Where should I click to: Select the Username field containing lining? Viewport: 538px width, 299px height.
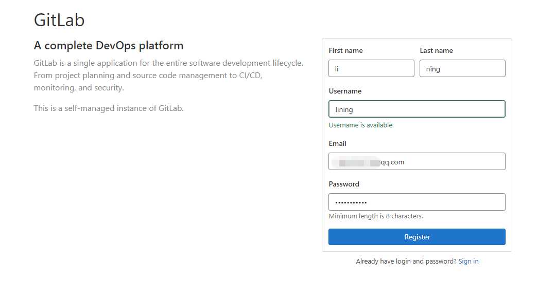[x=416, y=109]
